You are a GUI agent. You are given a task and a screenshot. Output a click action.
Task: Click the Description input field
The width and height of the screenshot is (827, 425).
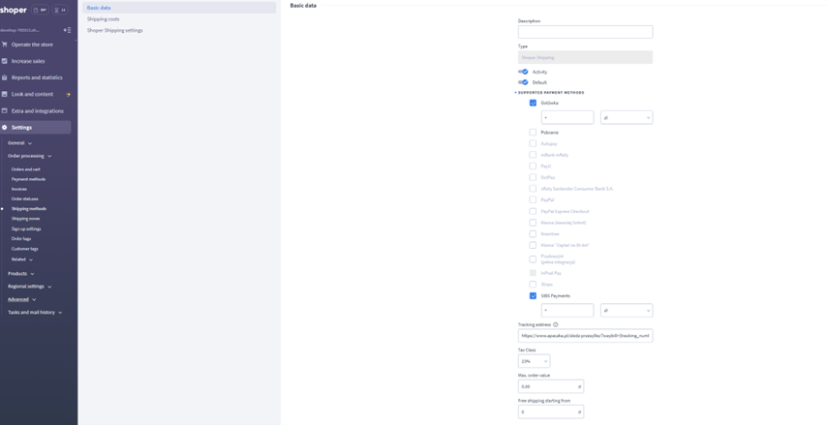(585, 32)
